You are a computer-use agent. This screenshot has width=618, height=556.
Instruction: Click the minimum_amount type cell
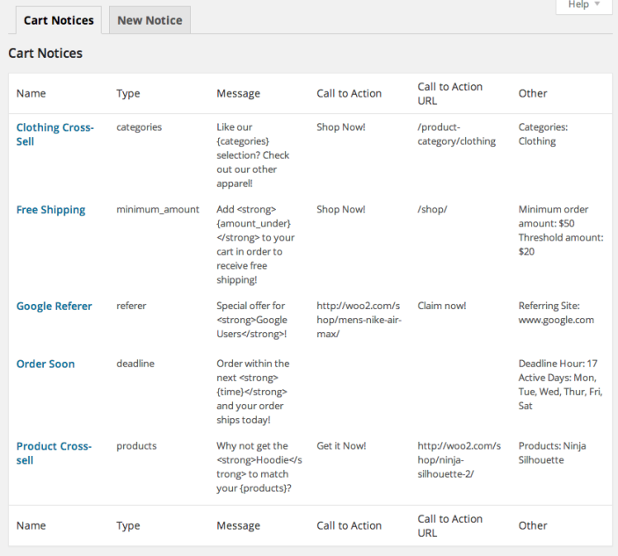157,210
